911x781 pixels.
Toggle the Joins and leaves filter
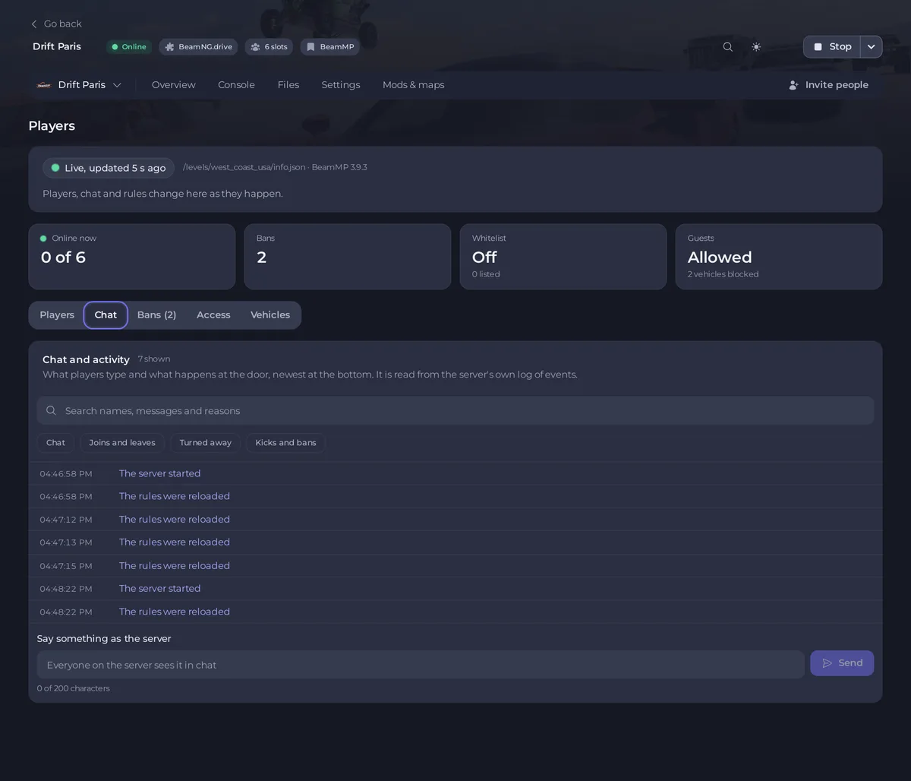pyautogui.click(x=122, y=443)
